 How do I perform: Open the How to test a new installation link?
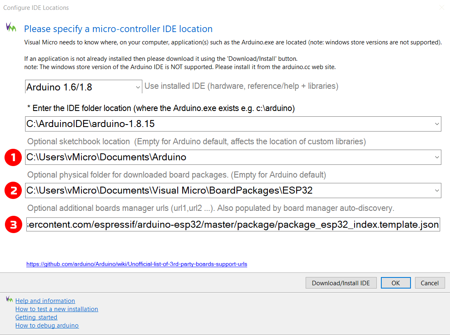pos(57,309)
